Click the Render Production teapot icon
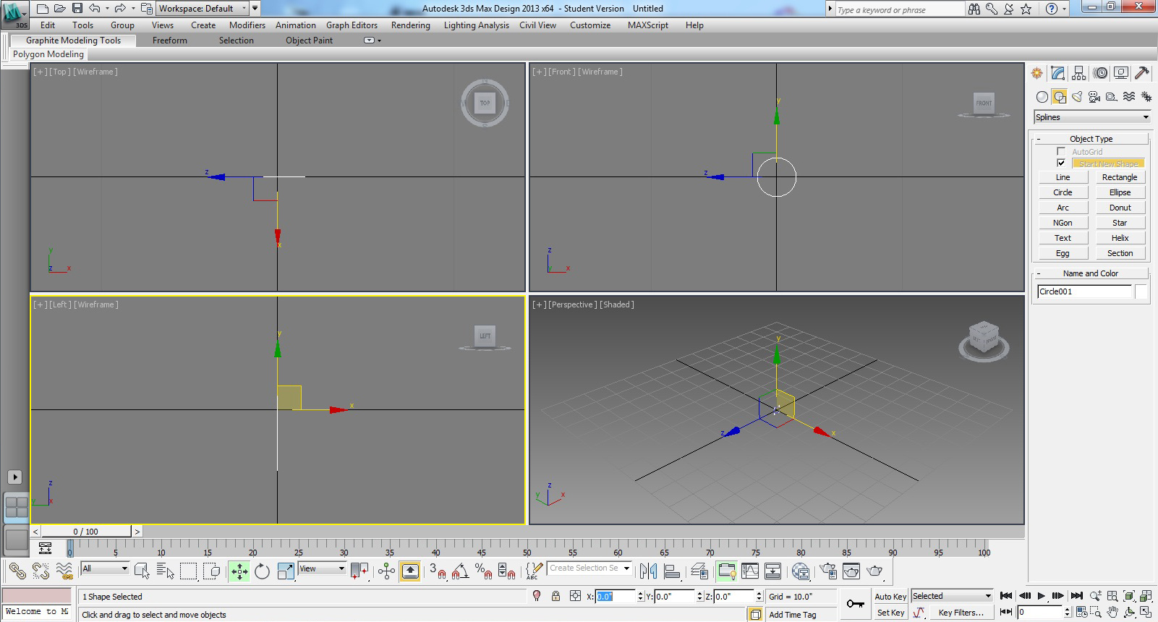The image size is (1158, 622). 875,571
